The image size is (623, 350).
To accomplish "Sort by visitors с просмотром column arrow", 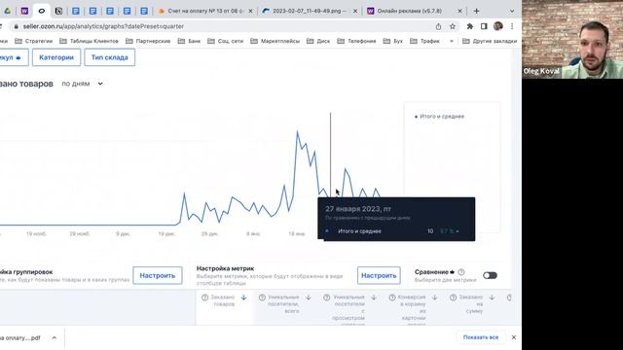I will pos(374,297).
